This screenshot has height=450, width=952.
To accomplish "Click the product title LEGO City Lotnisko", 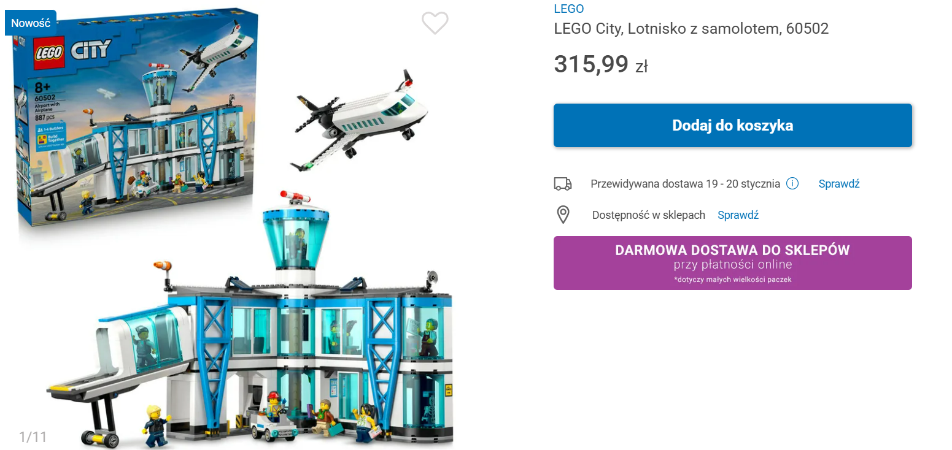I will click(691, 28).
